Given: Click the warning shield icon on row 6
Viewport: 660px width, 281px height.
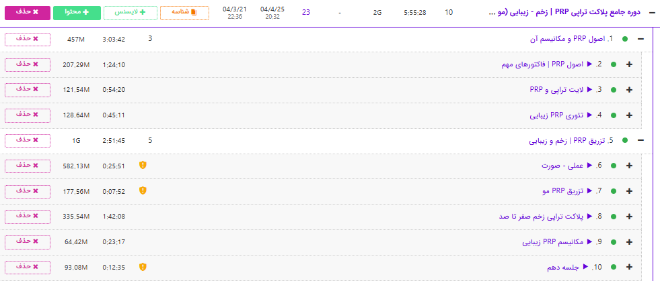Looking at the screenshot, I should point(143,166).
